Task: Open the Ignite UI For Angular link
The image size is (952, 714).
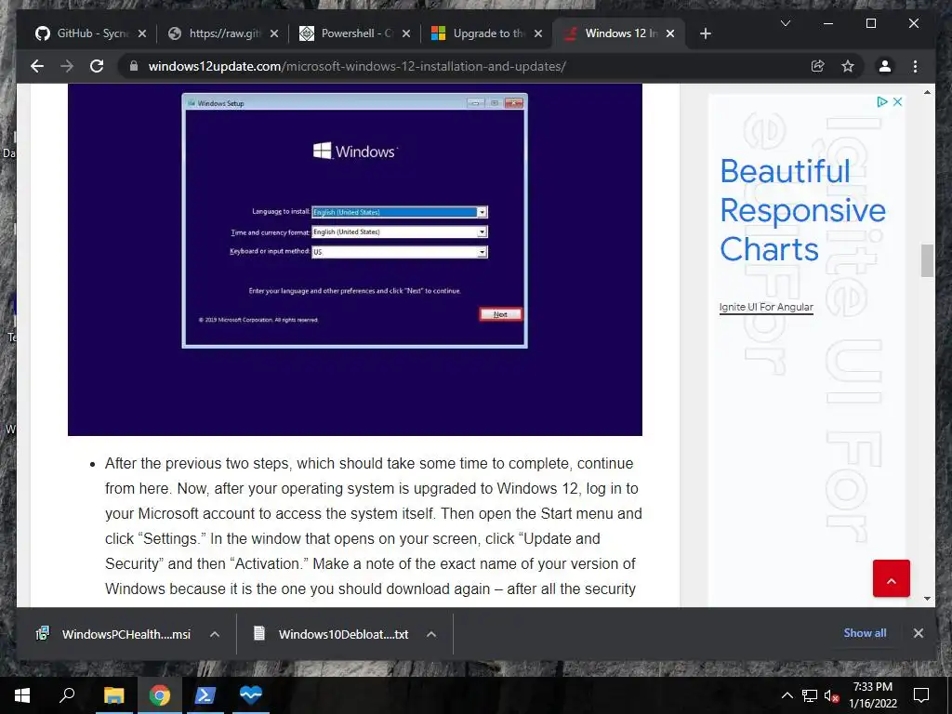Action: [x=766, y=307]
